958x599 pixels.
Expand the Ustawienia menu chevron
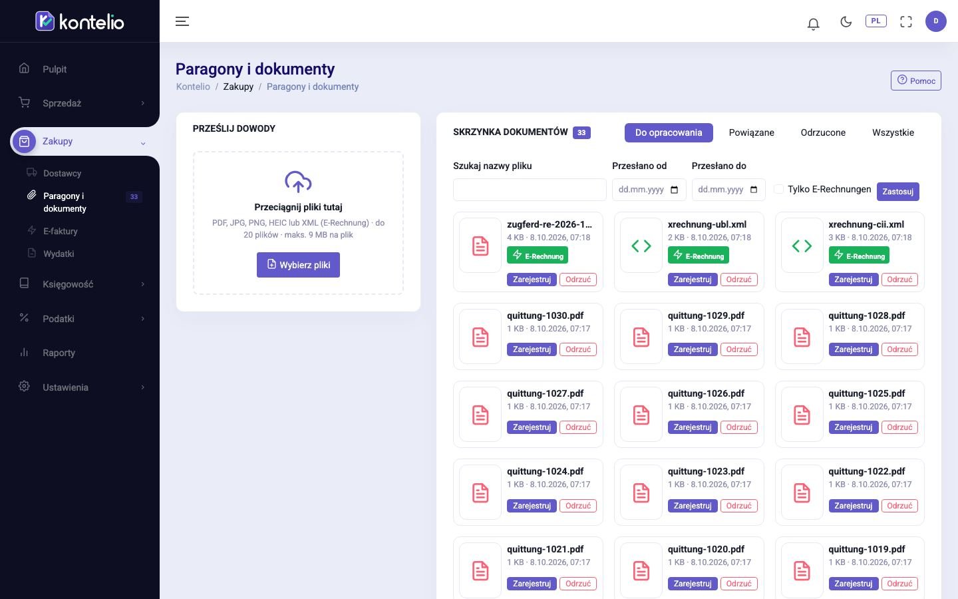pos(142,387)
